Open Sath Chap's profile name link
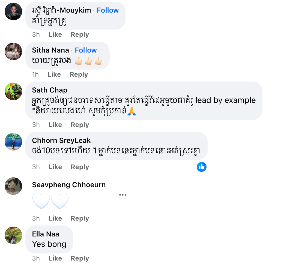281x263 pixels. tap(50, 90)
